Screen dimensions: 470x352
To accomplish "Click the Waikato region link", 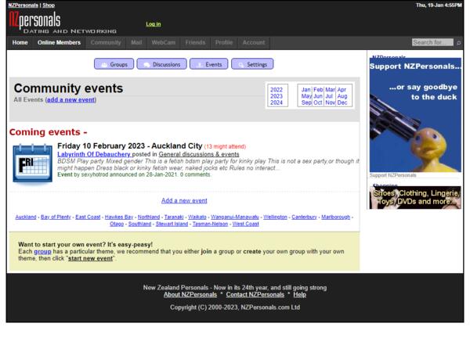I will pyautogui.click(x=197, y=217).
